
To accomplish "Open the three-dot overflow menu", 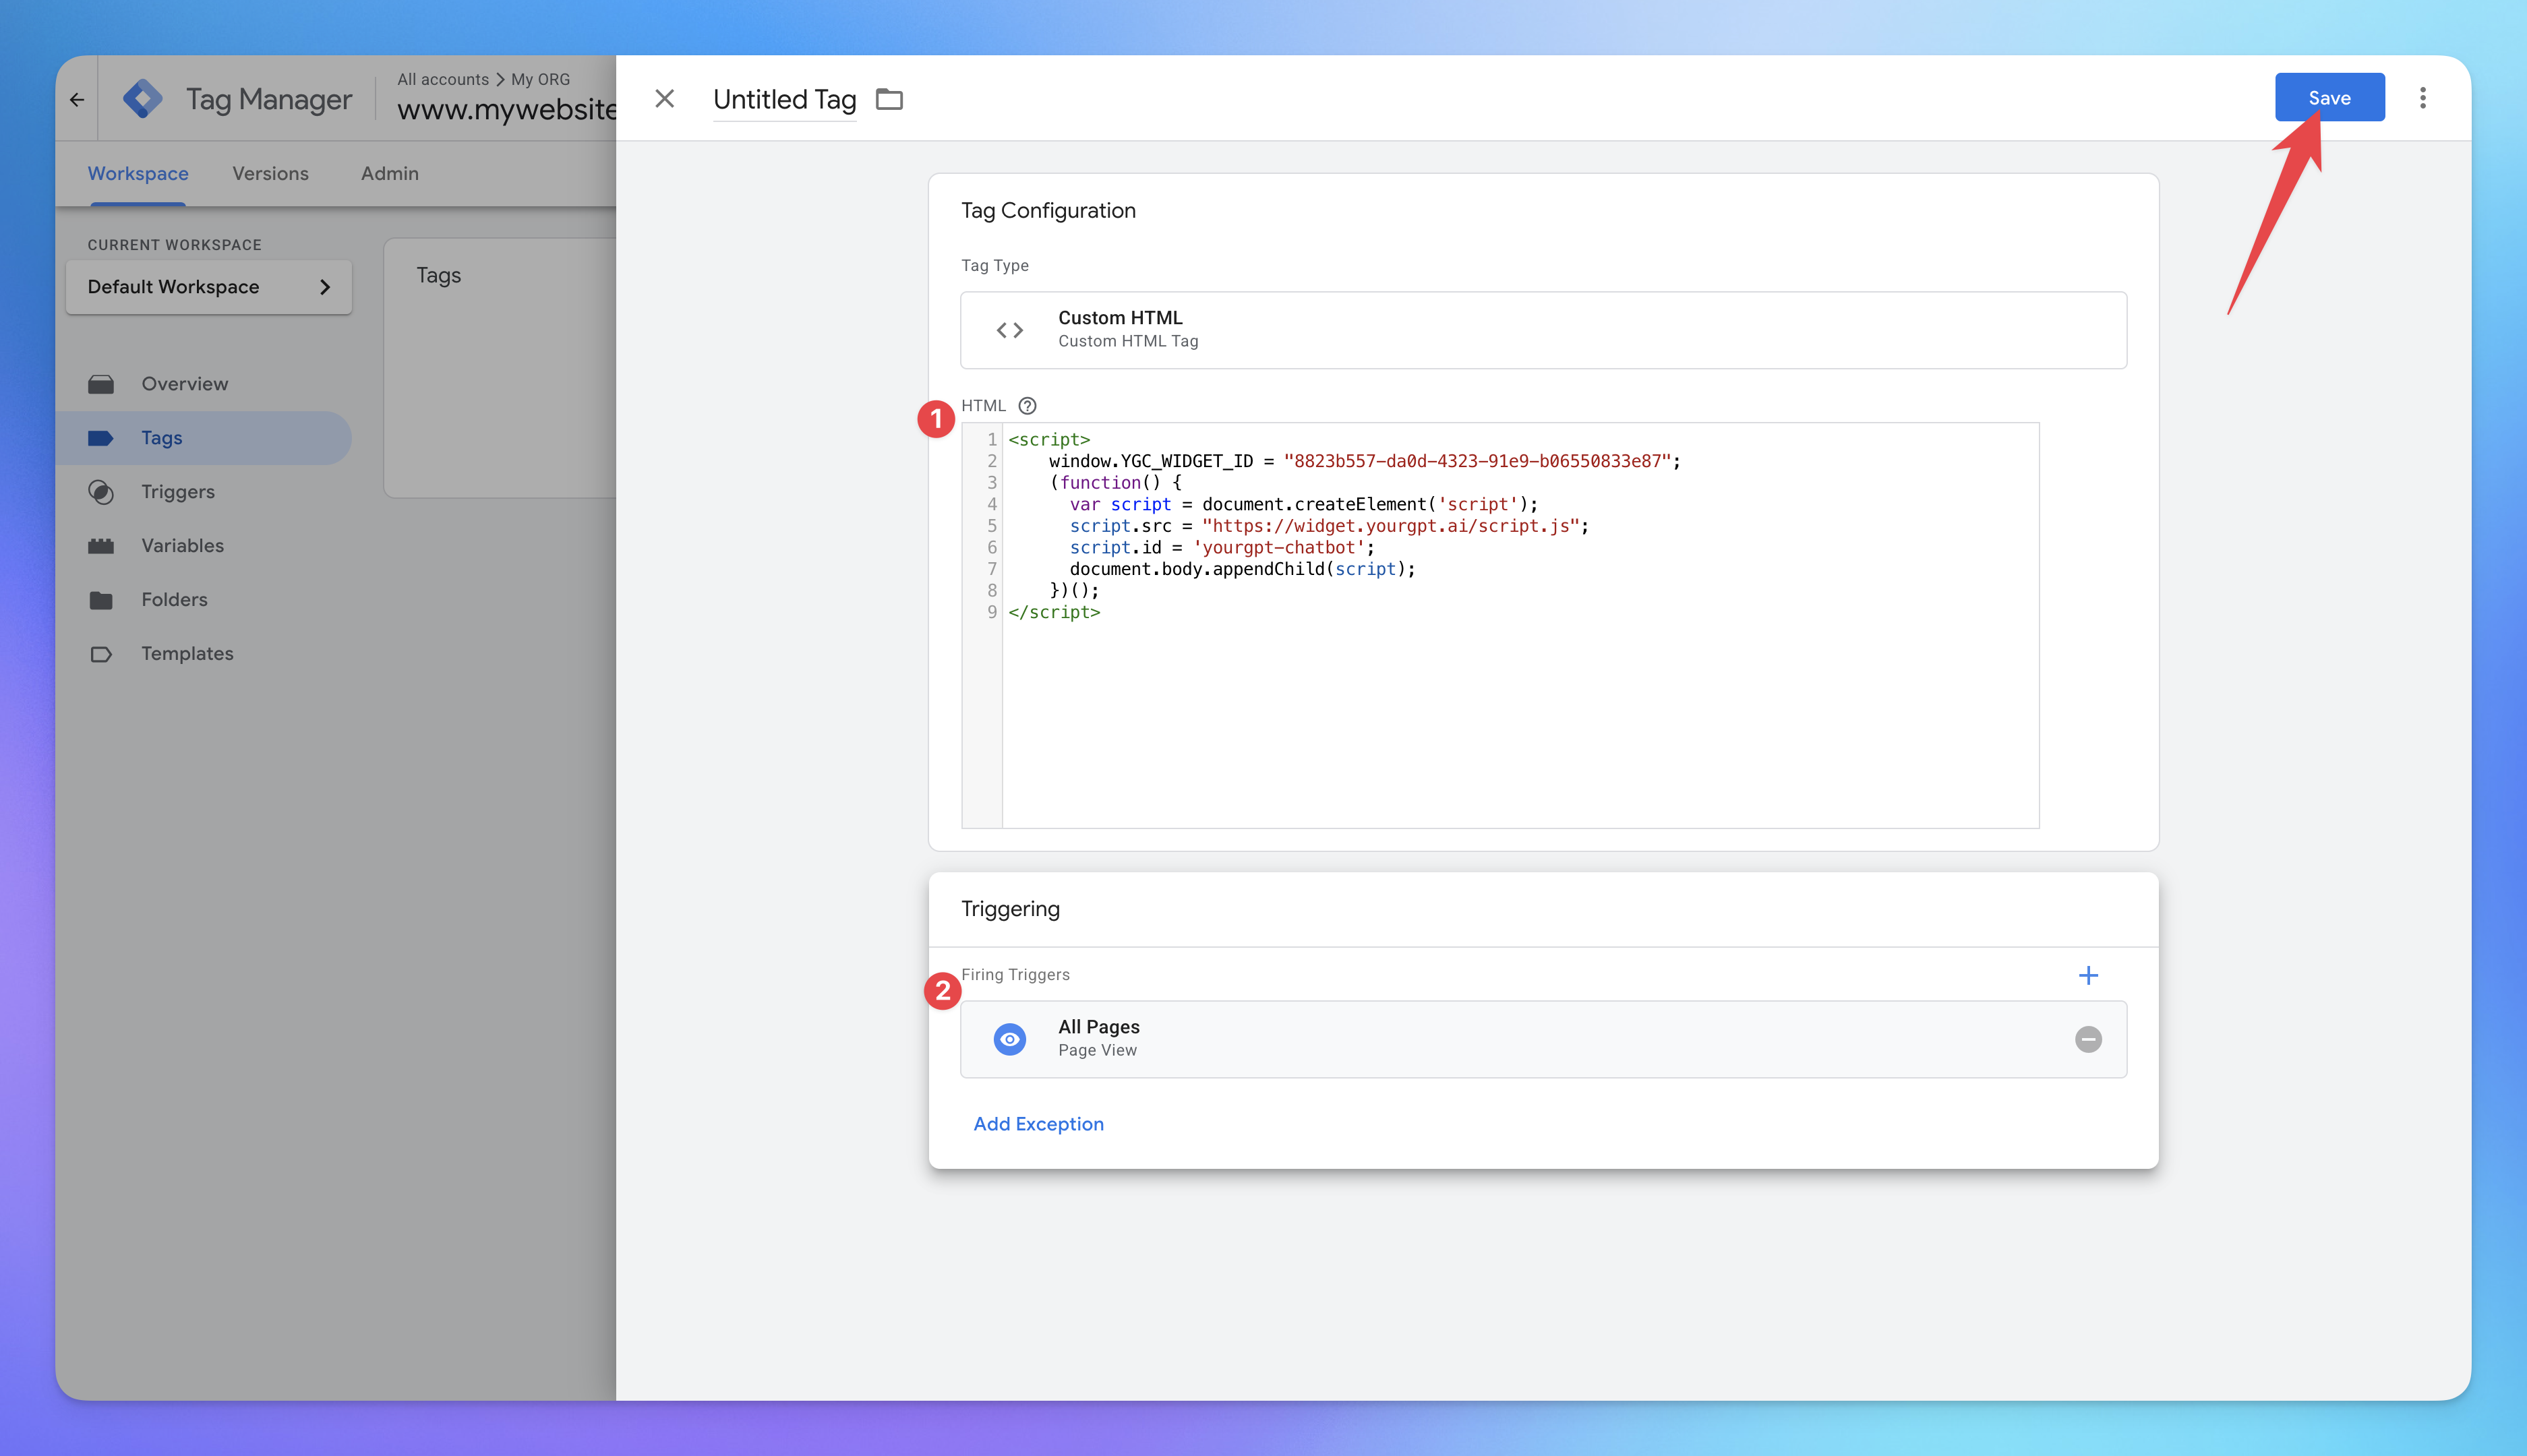I will pos(2424,97).
